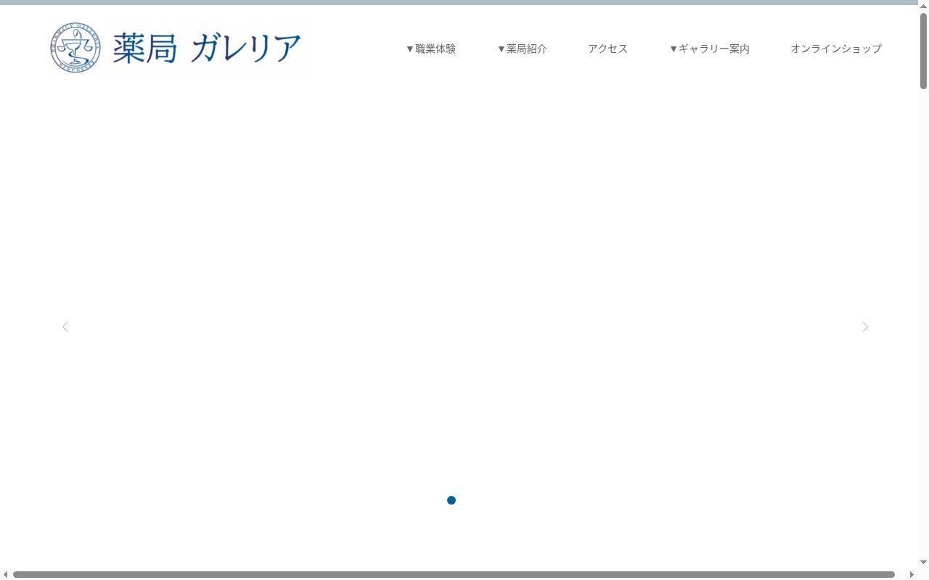Go to the アクセス page
The width and height of the screenshot is (929, 580).
click(x=607, y=49)
